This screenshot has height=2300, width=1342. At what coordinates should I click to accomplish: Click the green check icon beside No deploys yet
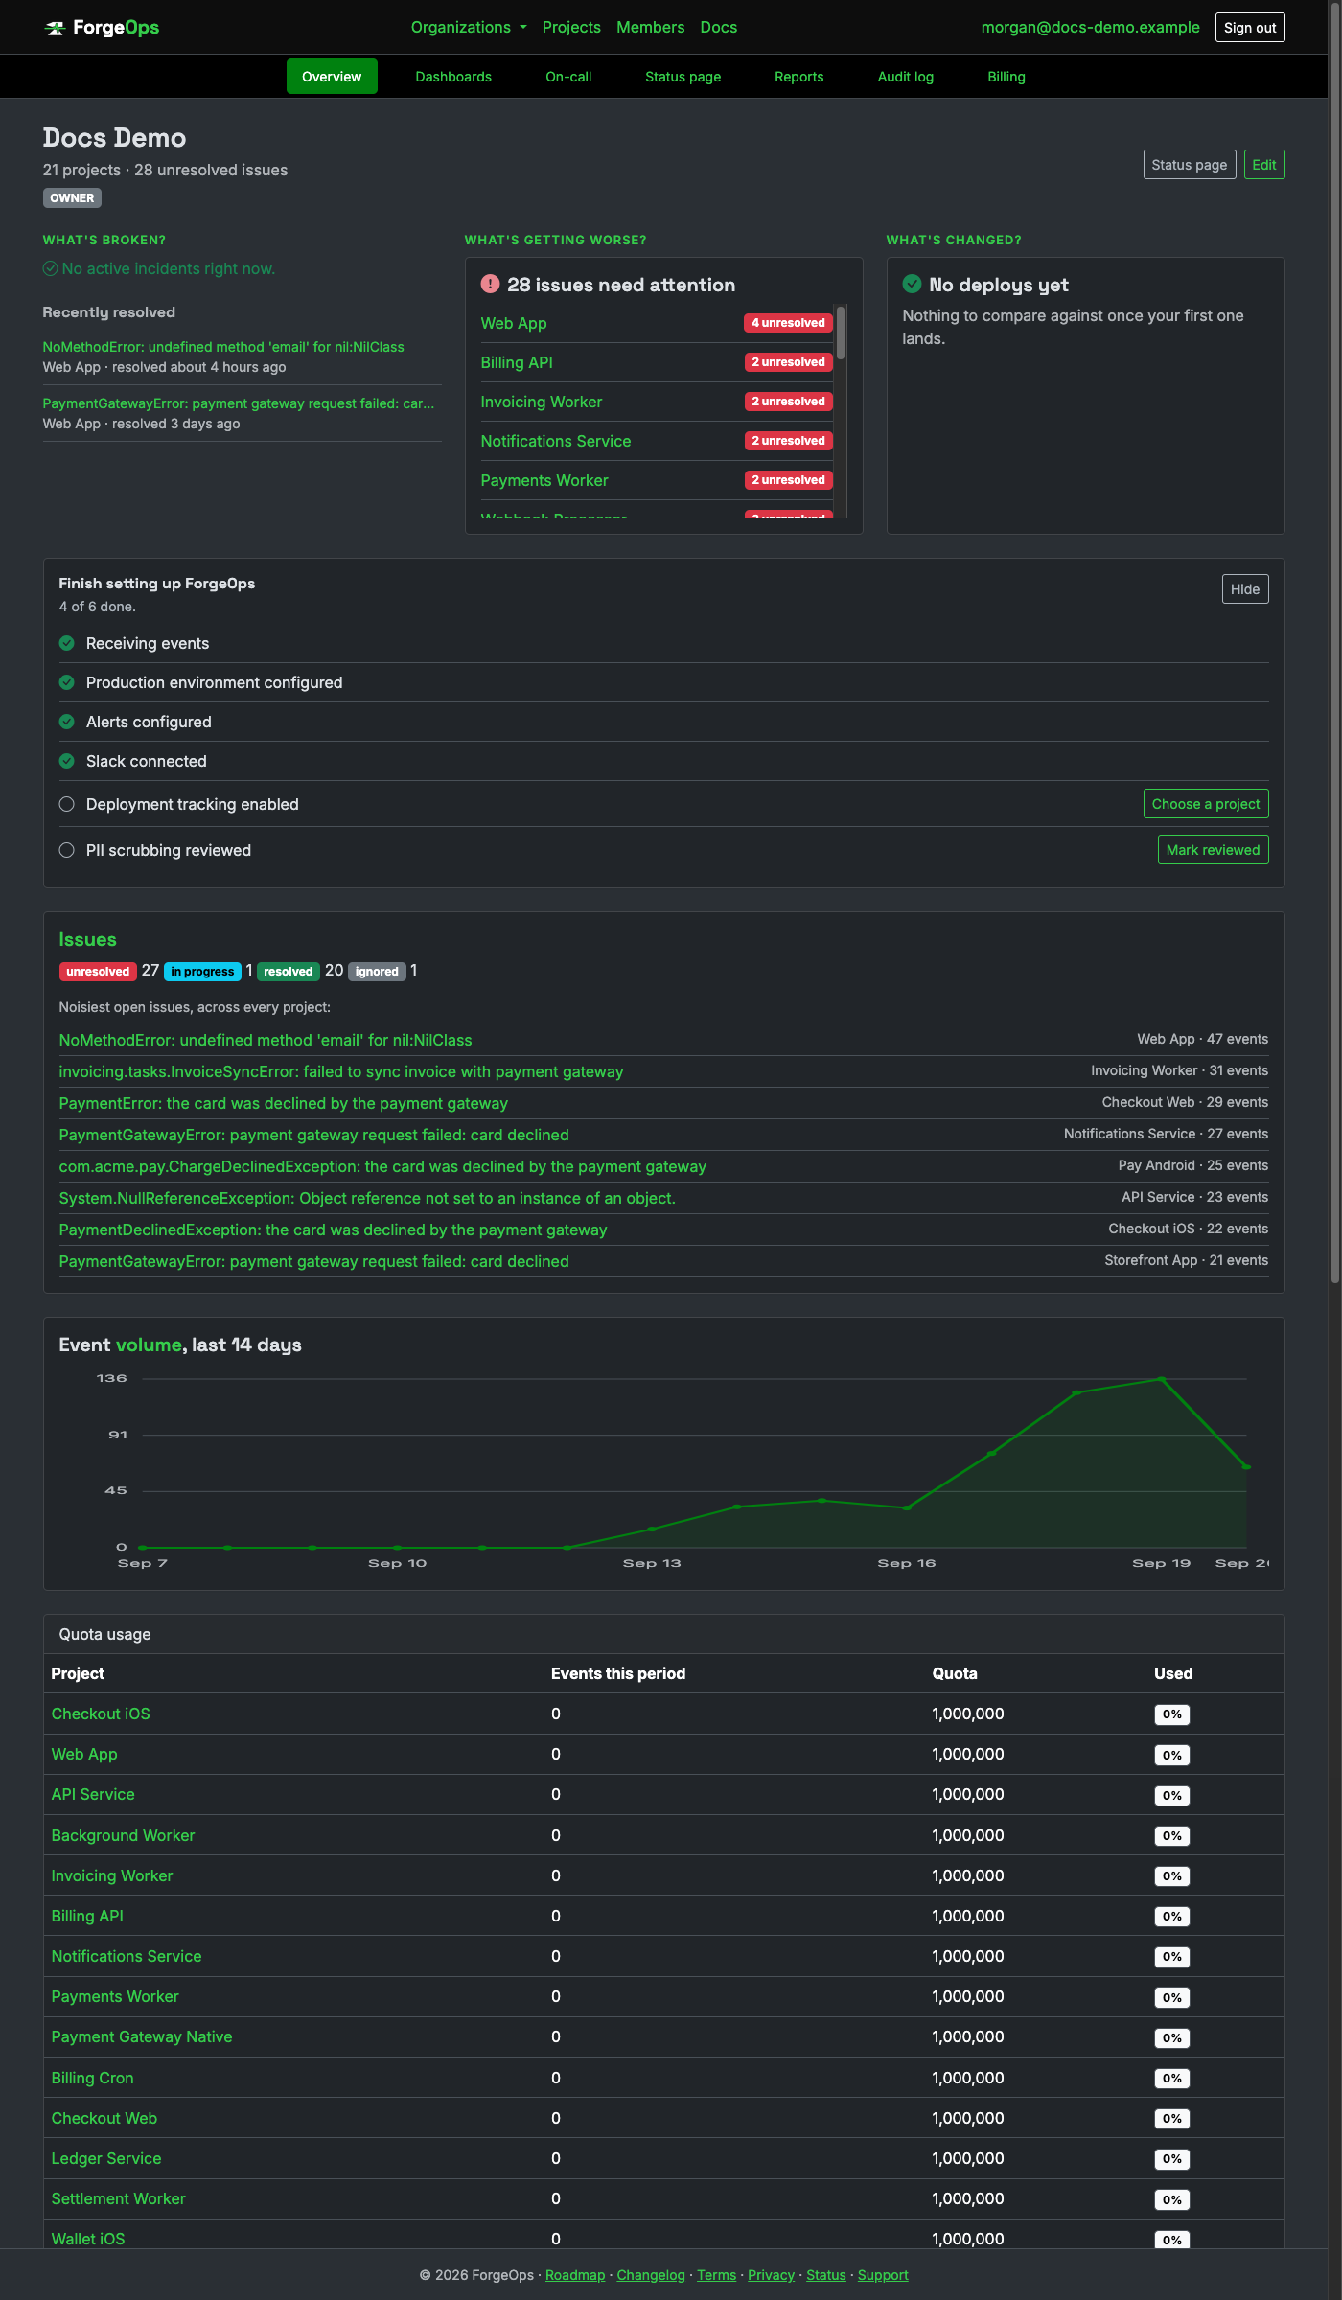tap(912, 285)
